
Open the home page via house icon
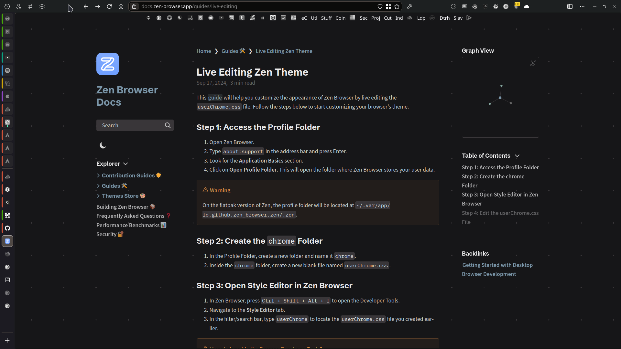click(x=121, y=6)
